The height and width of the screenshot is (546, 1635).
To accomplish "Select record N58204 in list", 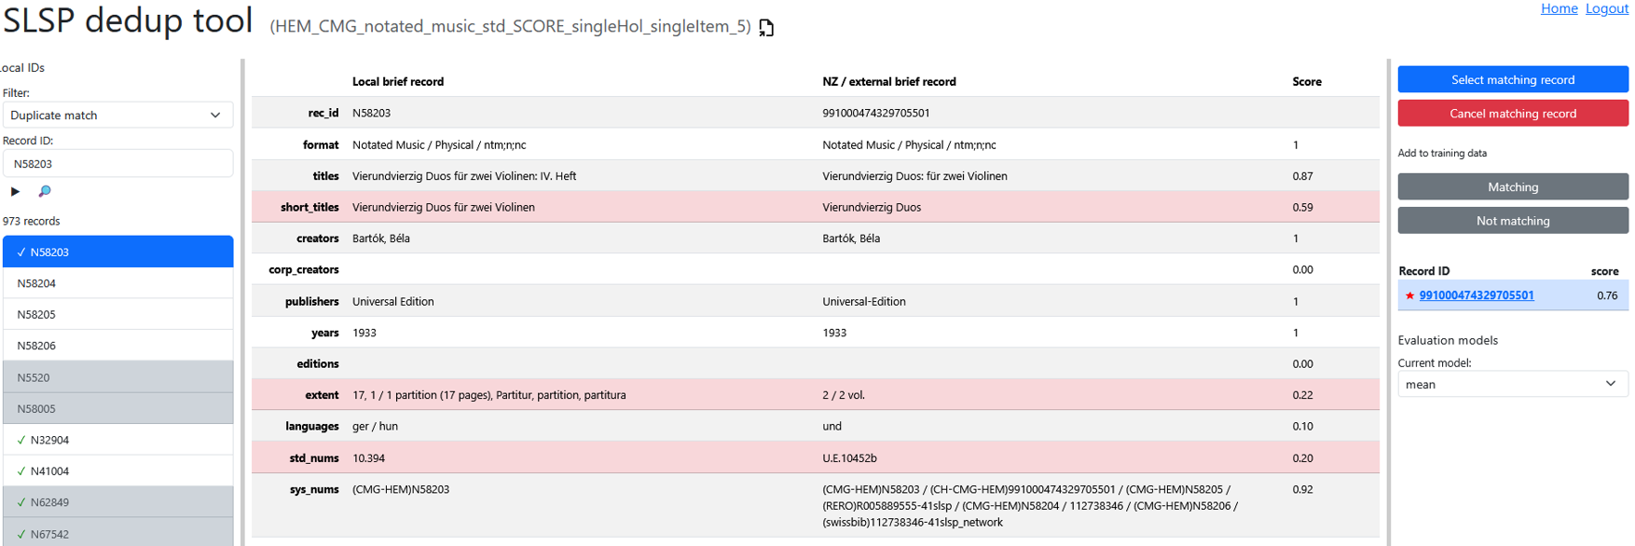I will (117, 283).
